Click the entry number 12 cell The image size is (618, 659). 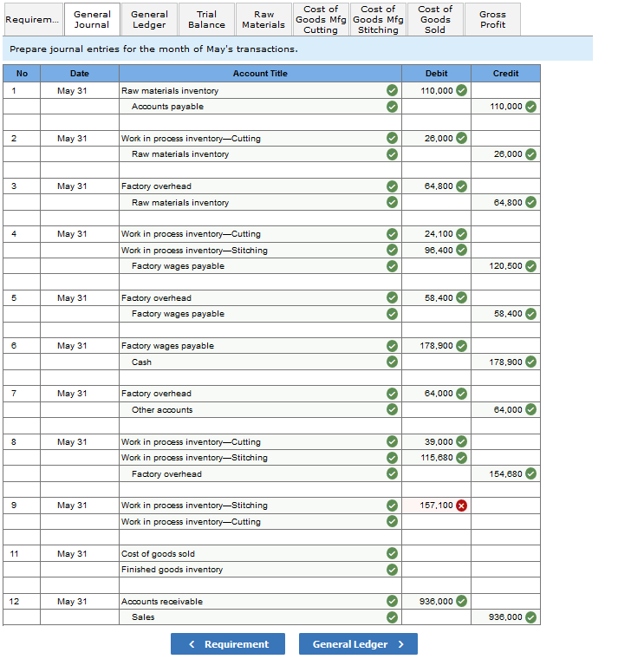(x=22, y=602)
